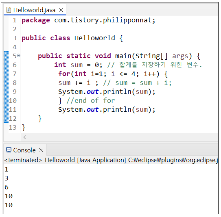
Task: Click the last '10' in console output
Action: tap(9, 205)
